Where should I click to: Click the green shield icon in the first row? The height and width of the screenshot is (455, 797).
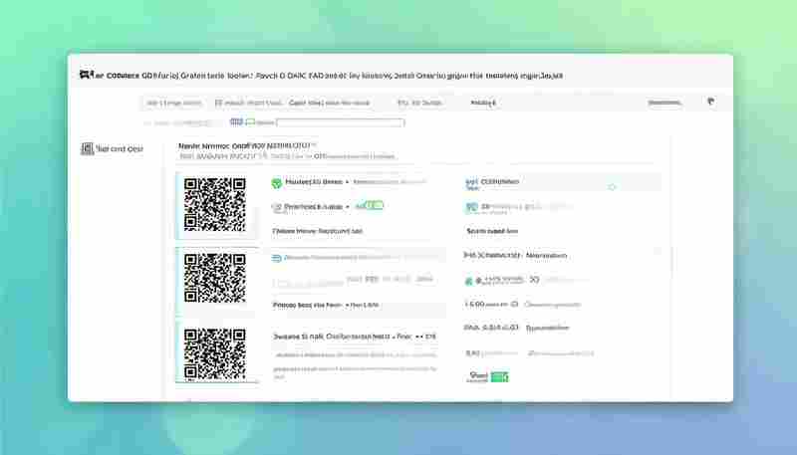(277, 183)
